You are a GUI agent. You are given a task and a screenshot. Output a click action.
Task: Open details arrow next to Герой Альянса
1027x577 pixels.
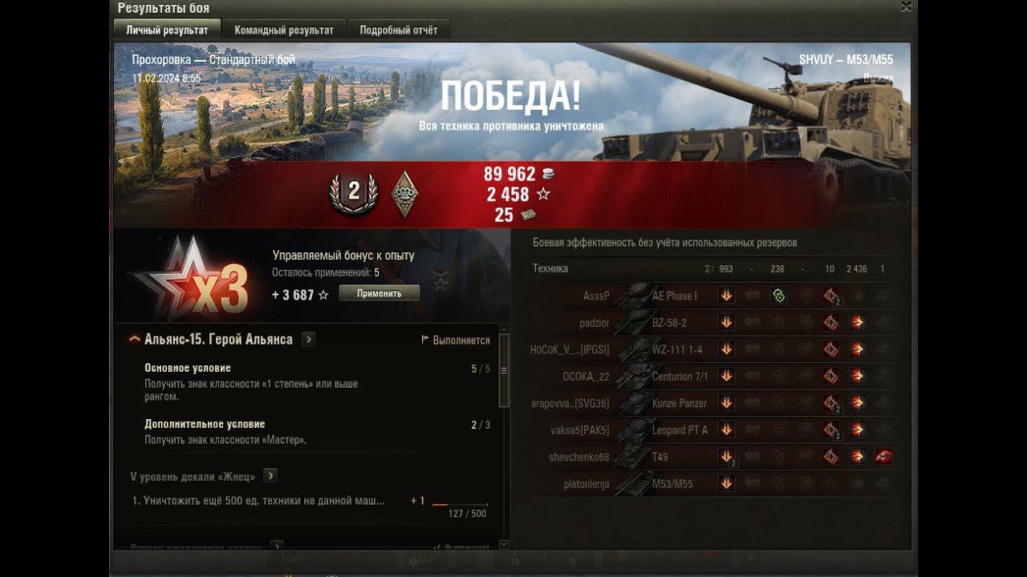308,340
